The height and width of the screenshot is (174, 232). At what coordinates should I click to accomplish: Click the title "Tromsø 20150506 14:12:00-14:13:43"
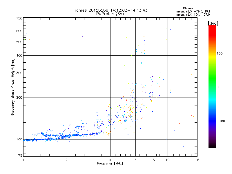[x=110, y=10]
